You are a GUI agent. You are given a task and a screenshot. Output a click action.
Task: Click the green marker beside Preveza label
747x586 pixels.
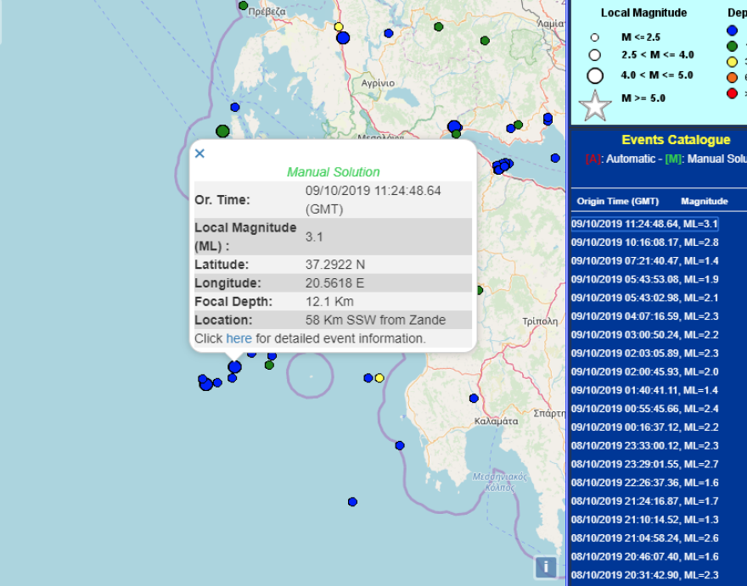pyautogui.click(x=243, y=6)
